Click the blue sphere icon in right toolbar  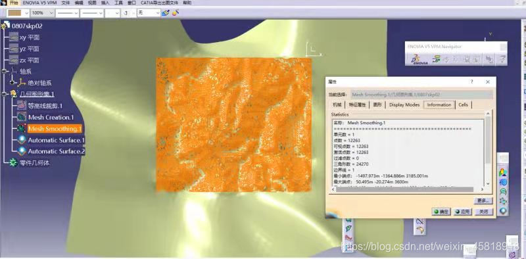pyautogui.click(x=503, y=211)
